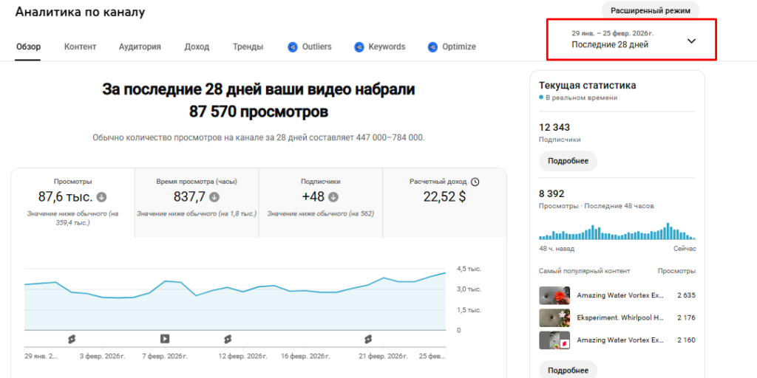This screenshot has width=757, height=378.
Task: Click the down-arrow icon beside 837,7
Action: coord(214,197)
